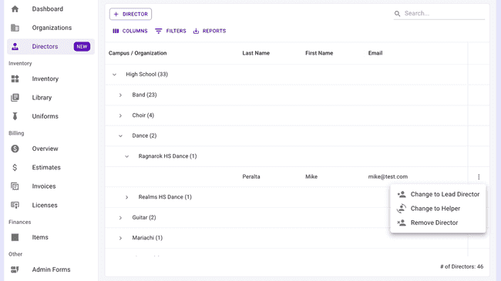The height and width of the screenshot is (281, 501).
Task: Click the Dashboard home icon
Action: point(15,9)
